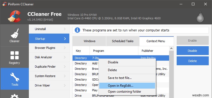This screenshot has width=212, height=98.
Task: Switch to the Context Menu tab
Action: (x=156, y=41)
